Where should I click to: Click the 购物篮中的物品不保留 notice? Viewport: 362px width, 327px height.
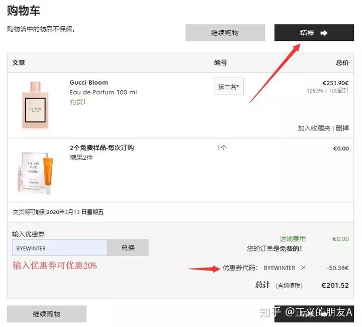pyautogui.click(x=41, y=29)
